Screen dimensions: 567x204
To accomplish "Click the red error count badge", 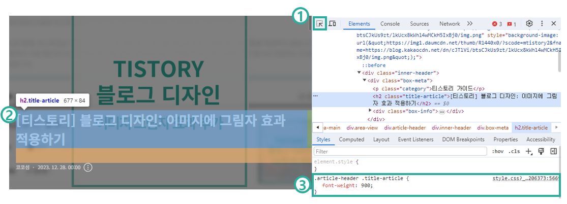I will point(497,24).
